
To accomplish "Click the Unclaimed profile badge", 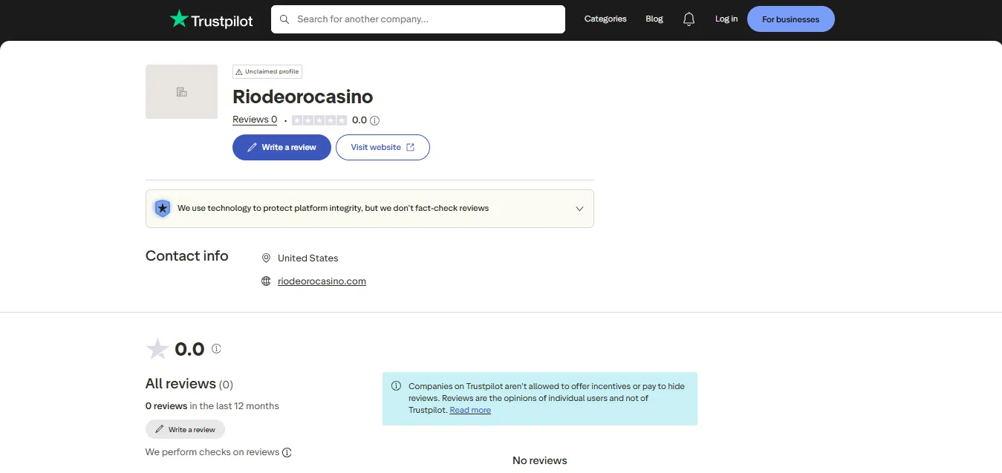I will 267,71.
